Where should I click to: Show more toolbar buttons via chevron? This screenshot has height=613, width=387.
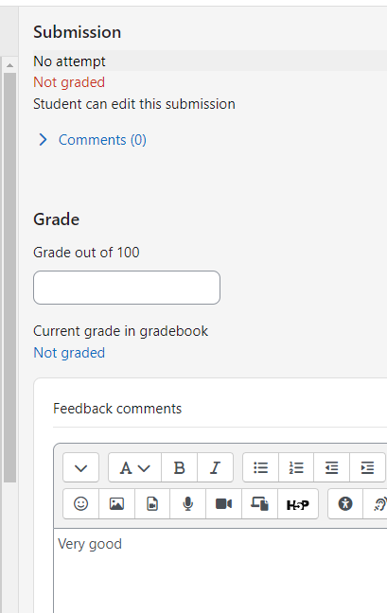81,467
